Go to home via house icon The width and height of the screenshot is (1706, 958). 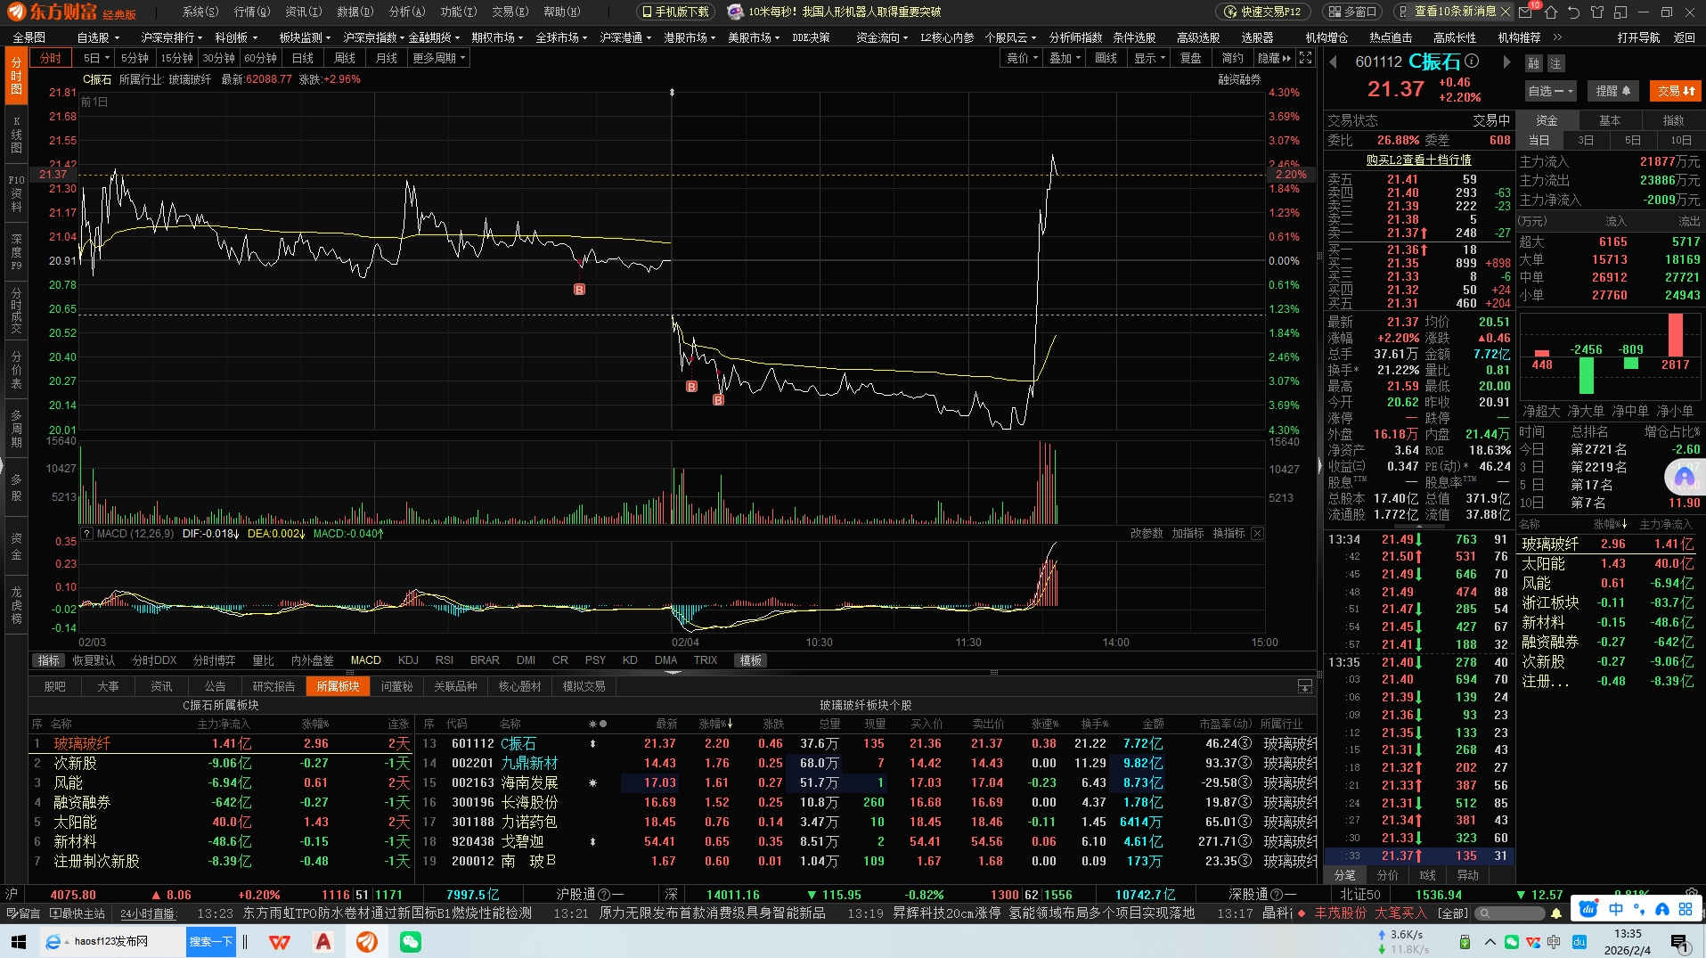(x=1551, y=12)
